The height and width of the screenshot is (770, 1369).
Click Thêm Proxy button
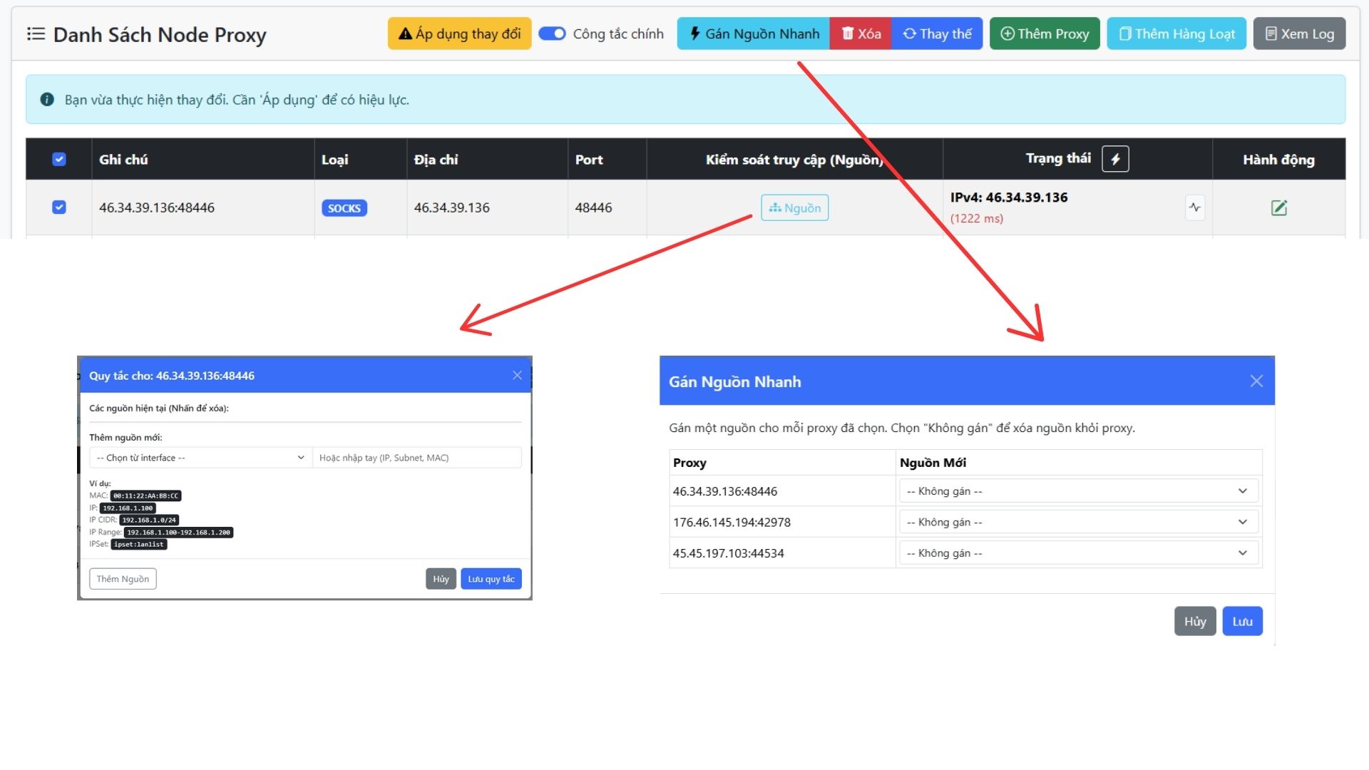point(1045,34)
